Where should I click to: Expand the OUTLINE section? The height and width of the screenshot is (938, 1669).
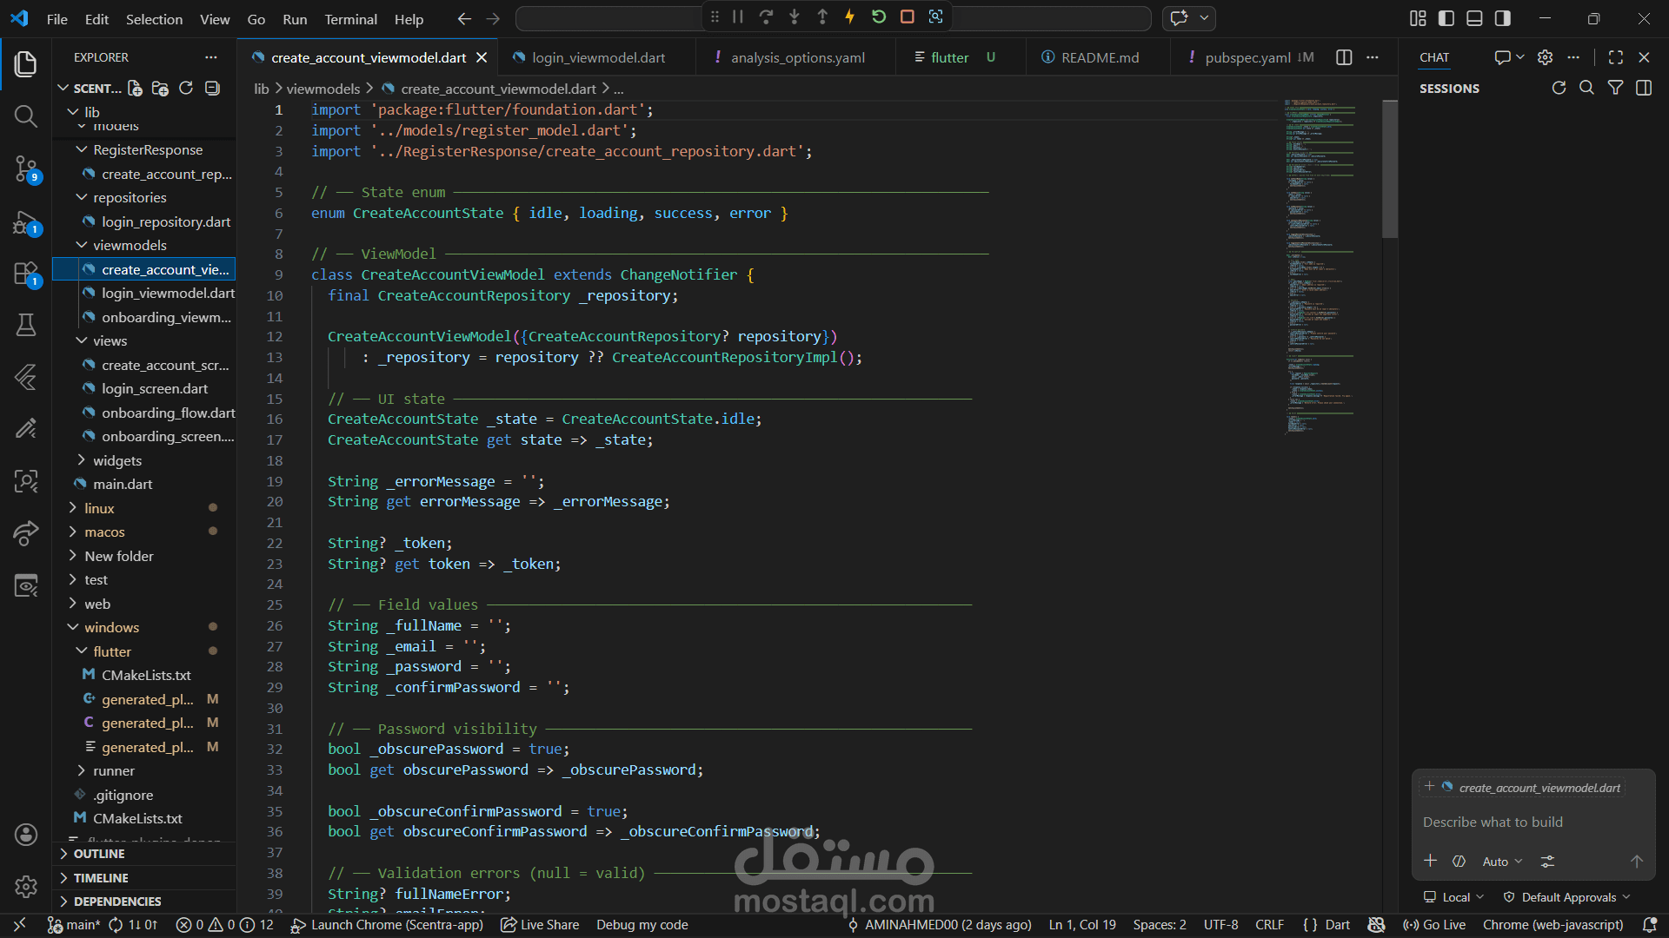99,854
